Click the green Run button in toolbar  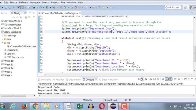47,7
